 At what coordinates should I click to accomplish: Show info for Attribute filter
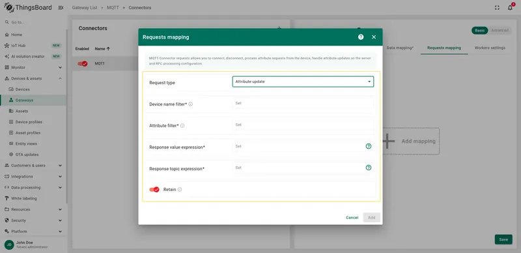pyautogui.click(x=182, y=126)
